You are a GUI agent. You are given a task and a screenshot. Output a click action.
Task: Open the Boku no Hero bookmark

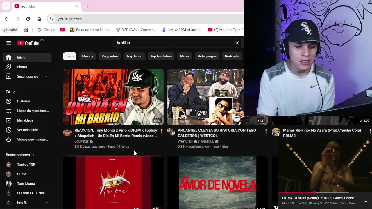[x=90, y=30]
